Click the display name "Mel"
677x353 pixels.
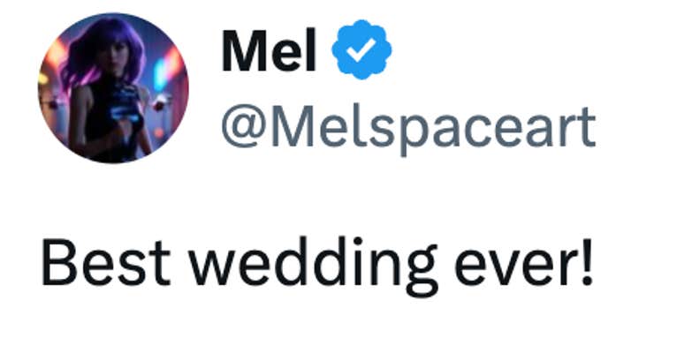click(269, 53)
